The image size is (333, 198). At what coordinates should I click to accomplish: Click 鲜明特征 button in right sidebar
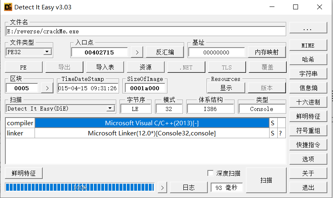308,116
